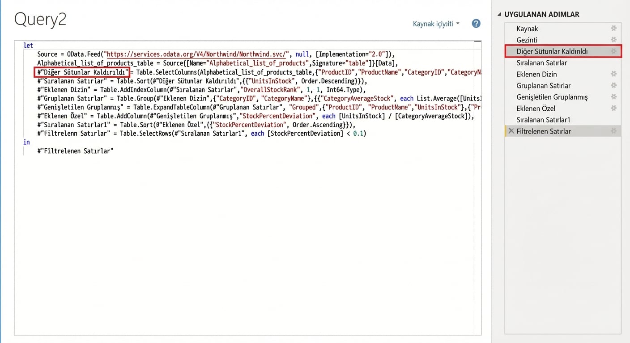Select the Sıralanan Satırlar step
630x343 pixels.
click(x=541, y=63)
